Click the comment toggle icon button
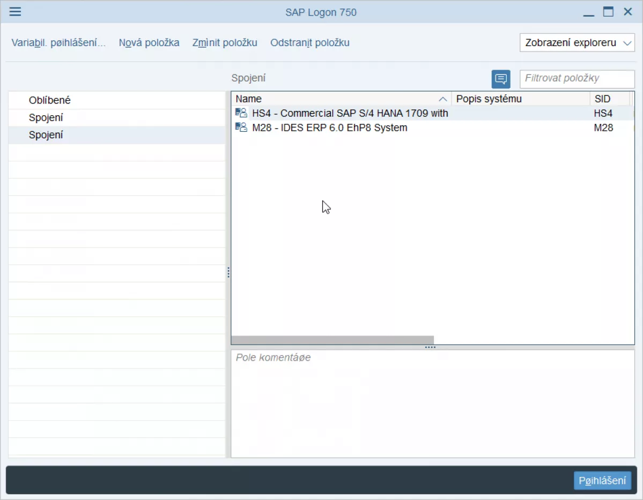643x500 pixels. [501, 79]
